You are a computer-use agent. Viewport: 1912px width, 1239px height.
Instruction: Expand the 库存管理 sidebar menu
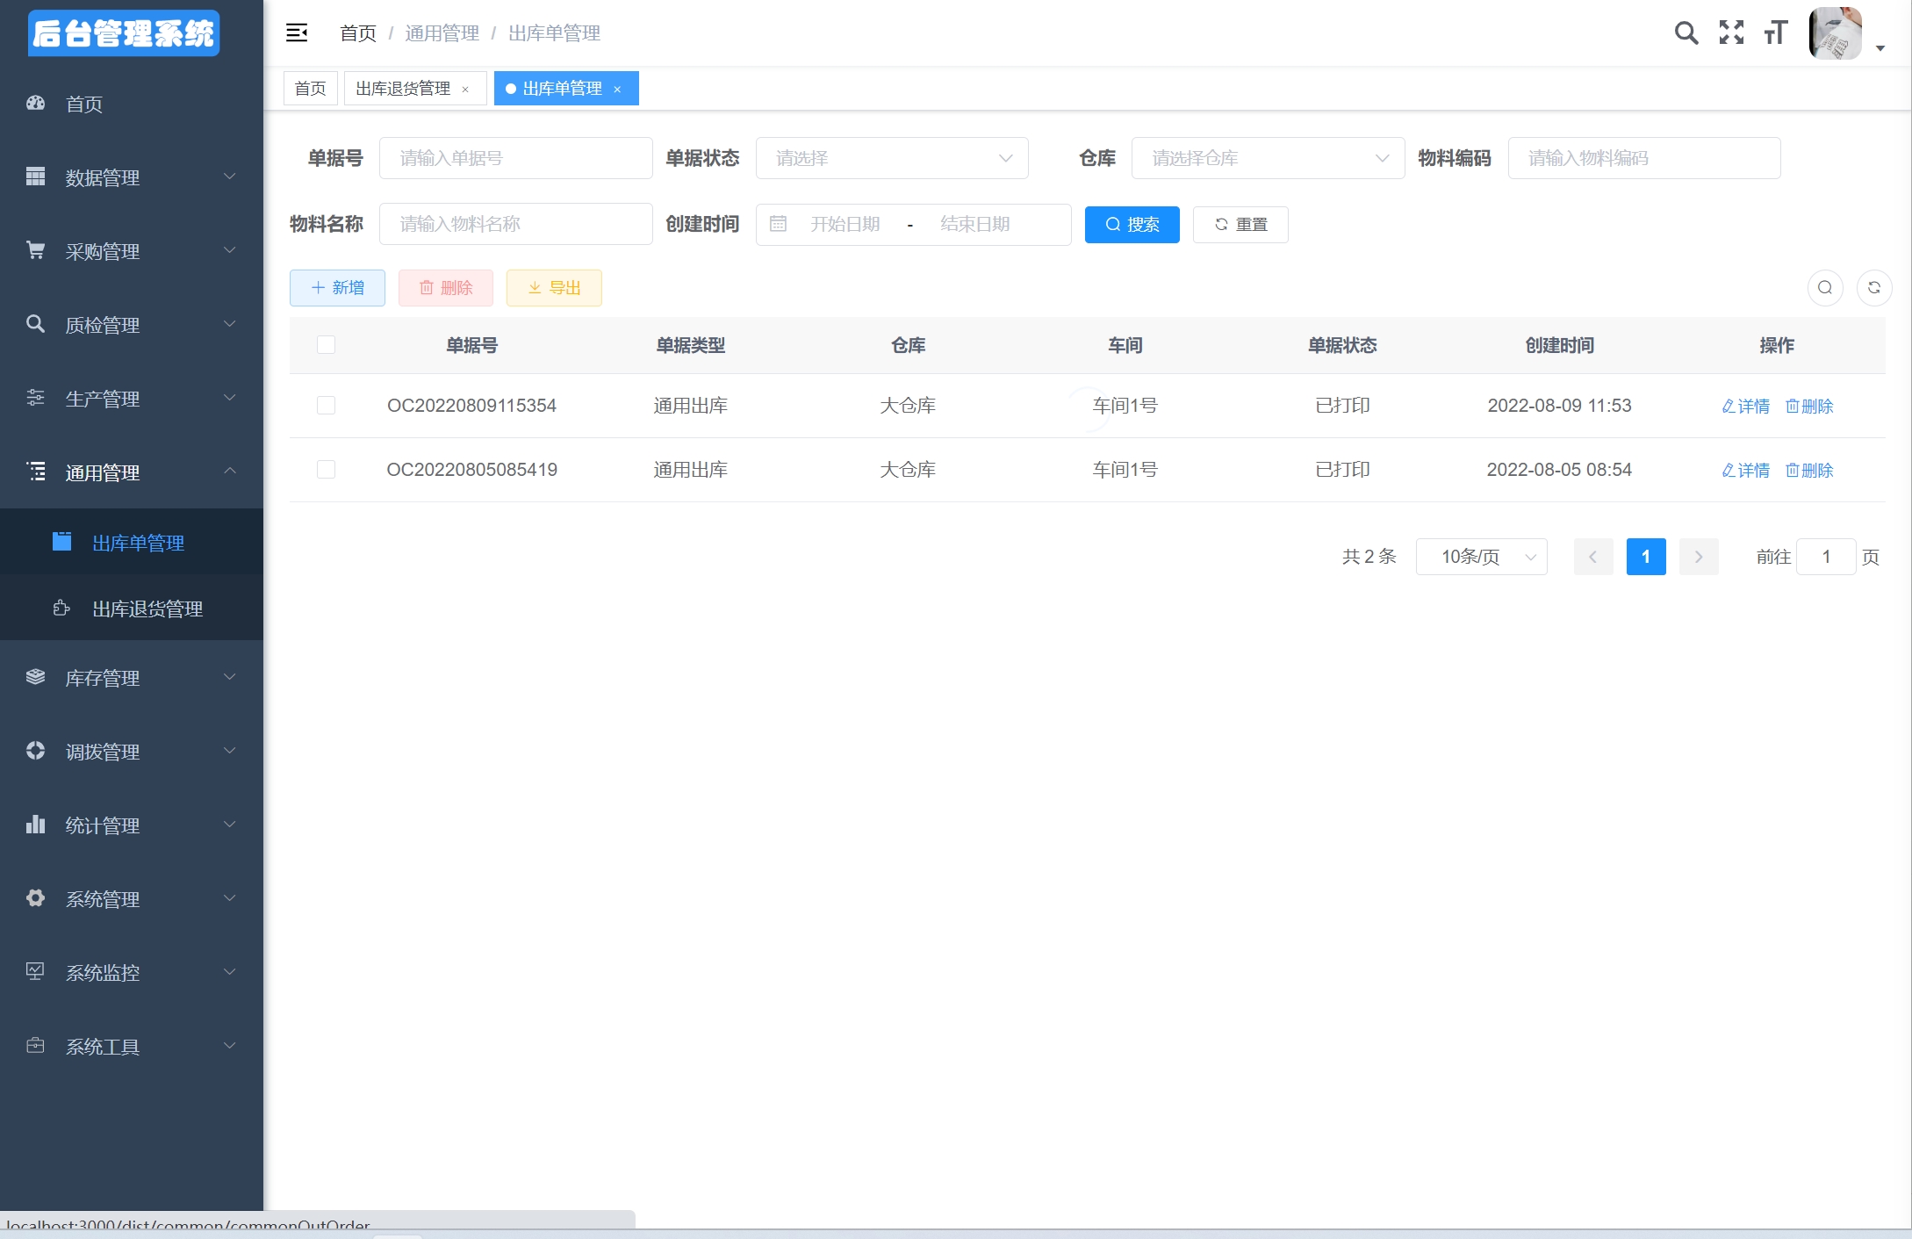coord(132,678)
